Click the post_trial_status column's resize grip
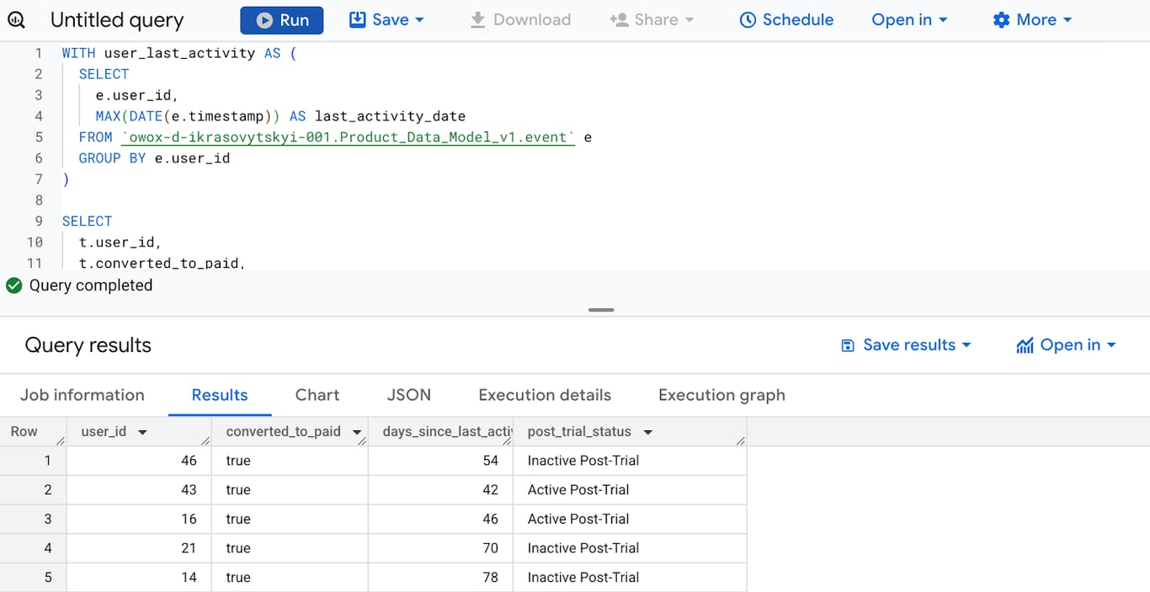Viewport: 1150px width, 592px height. coord(740,440)
